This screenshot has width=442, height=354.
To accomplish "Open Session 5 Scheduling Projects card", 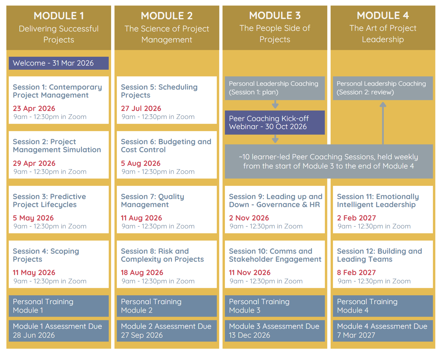I will pos(167,100).
